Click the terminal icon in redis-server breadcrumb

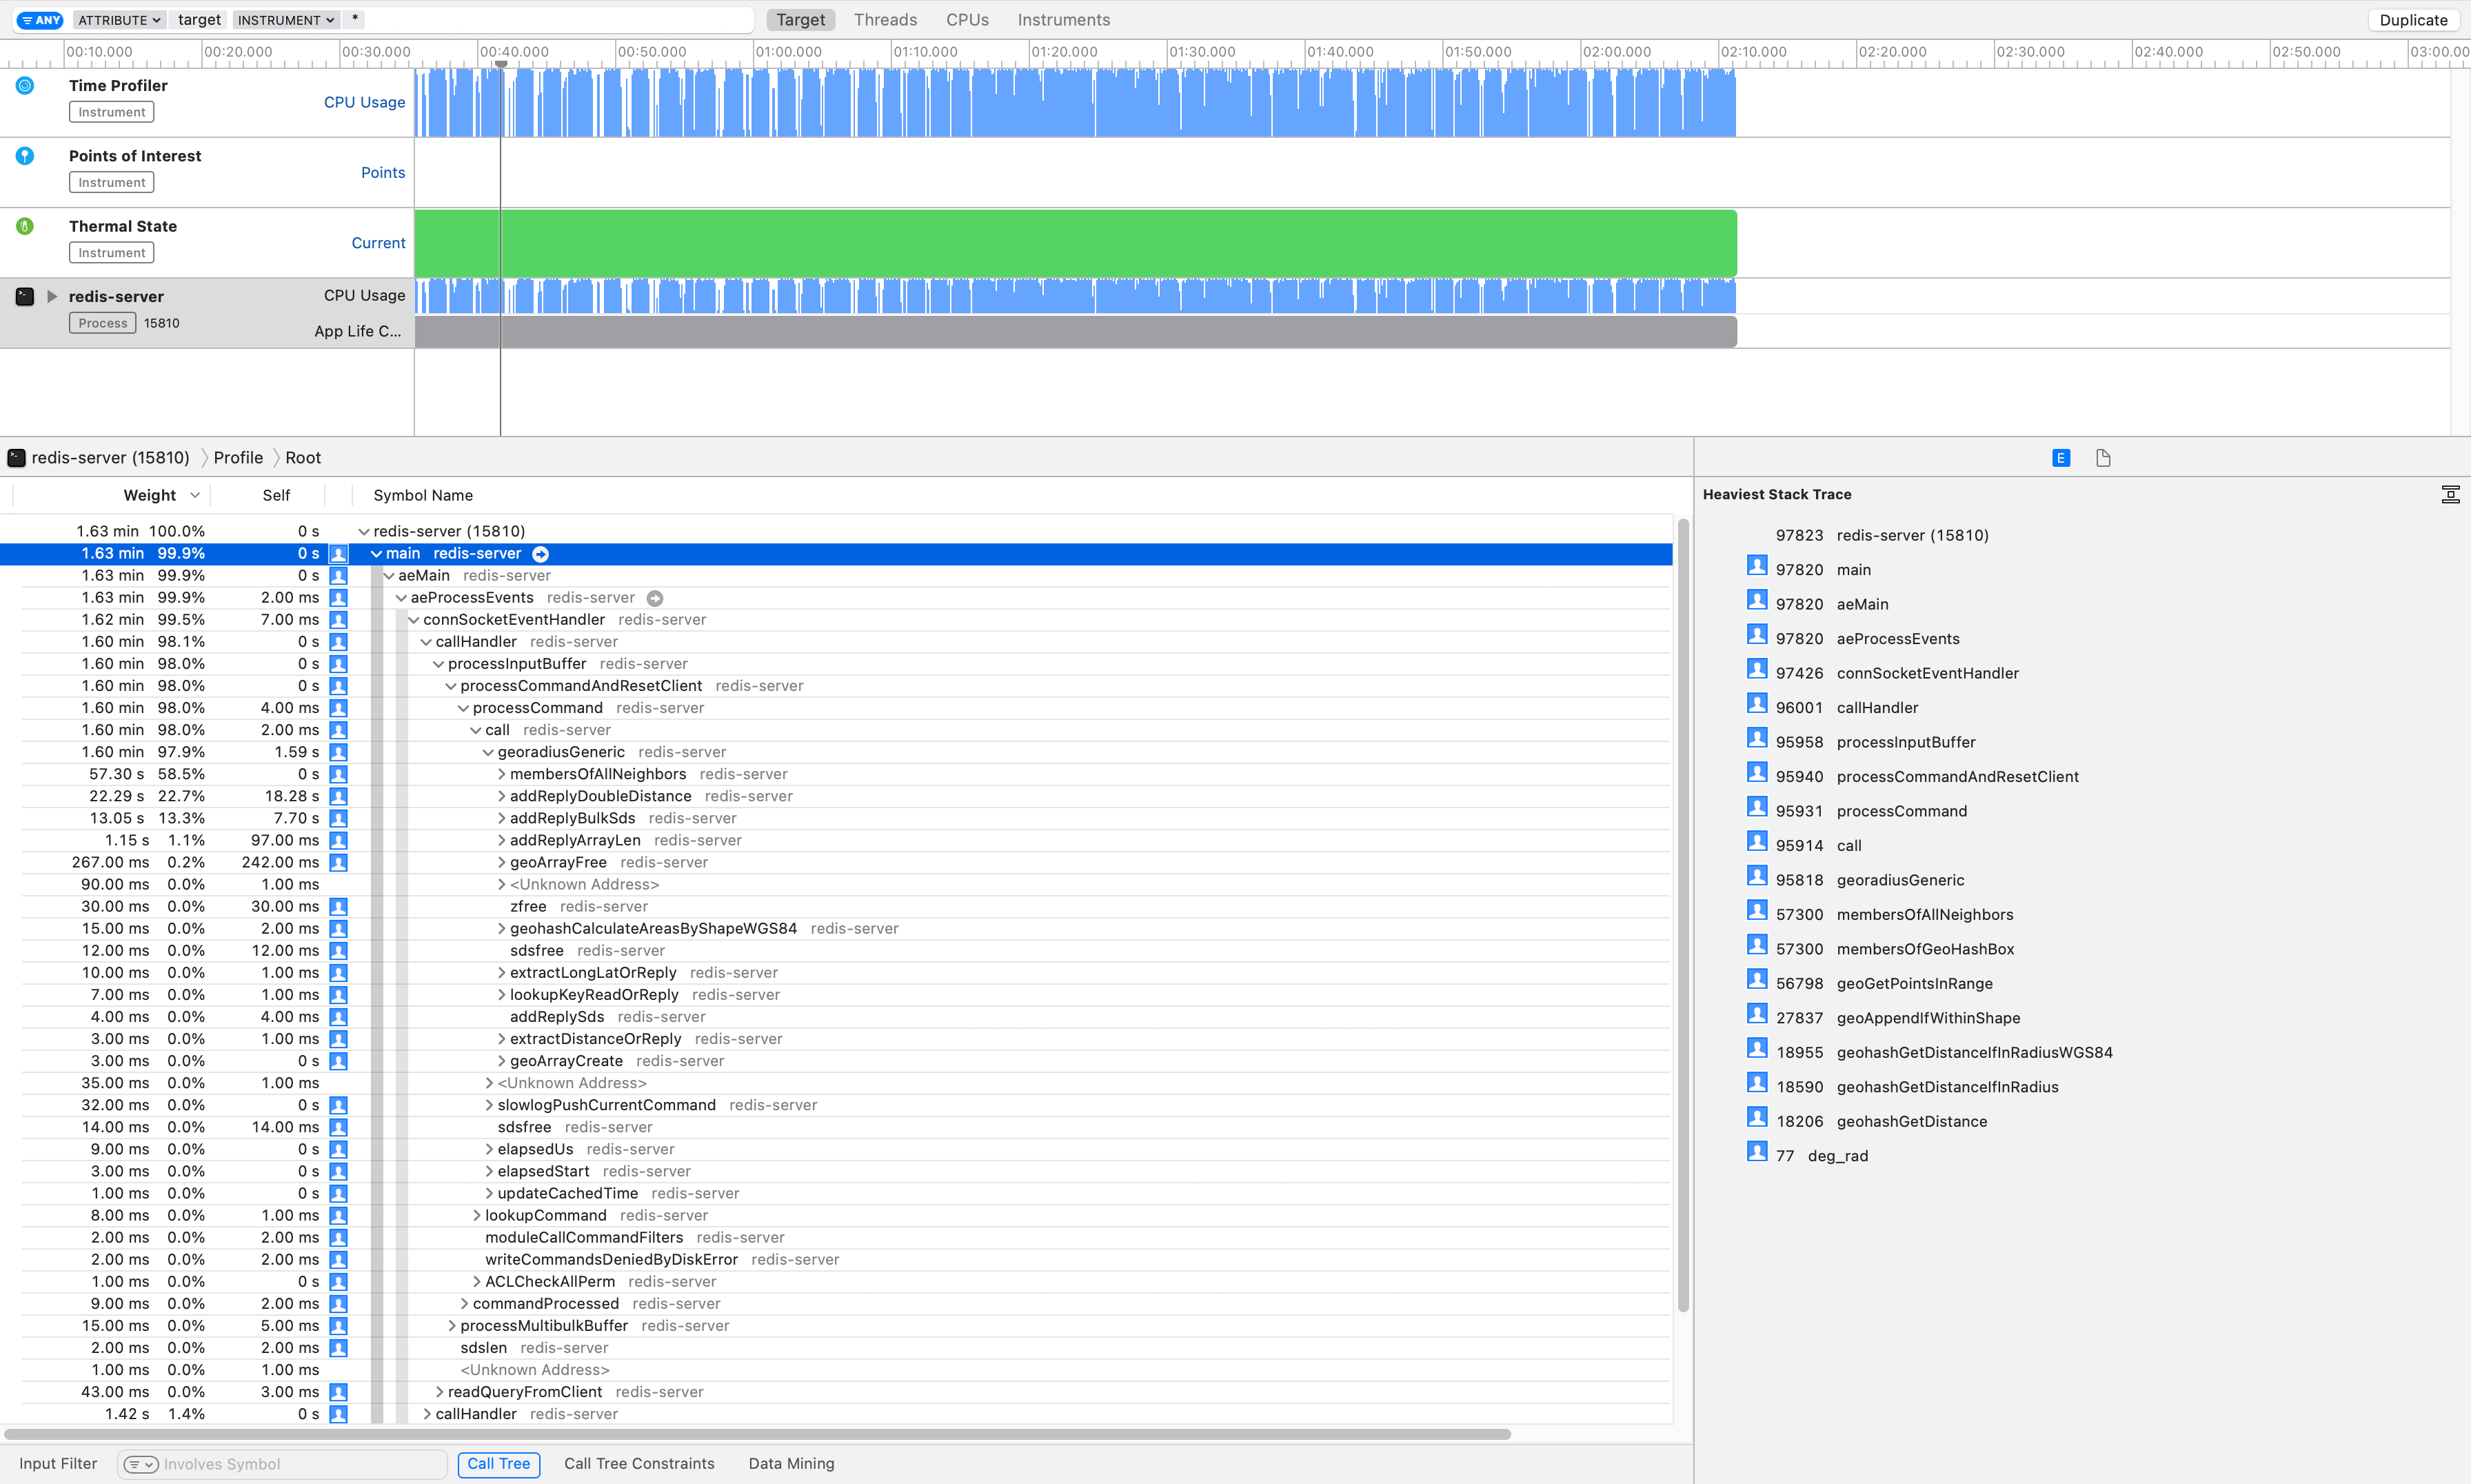16,458
